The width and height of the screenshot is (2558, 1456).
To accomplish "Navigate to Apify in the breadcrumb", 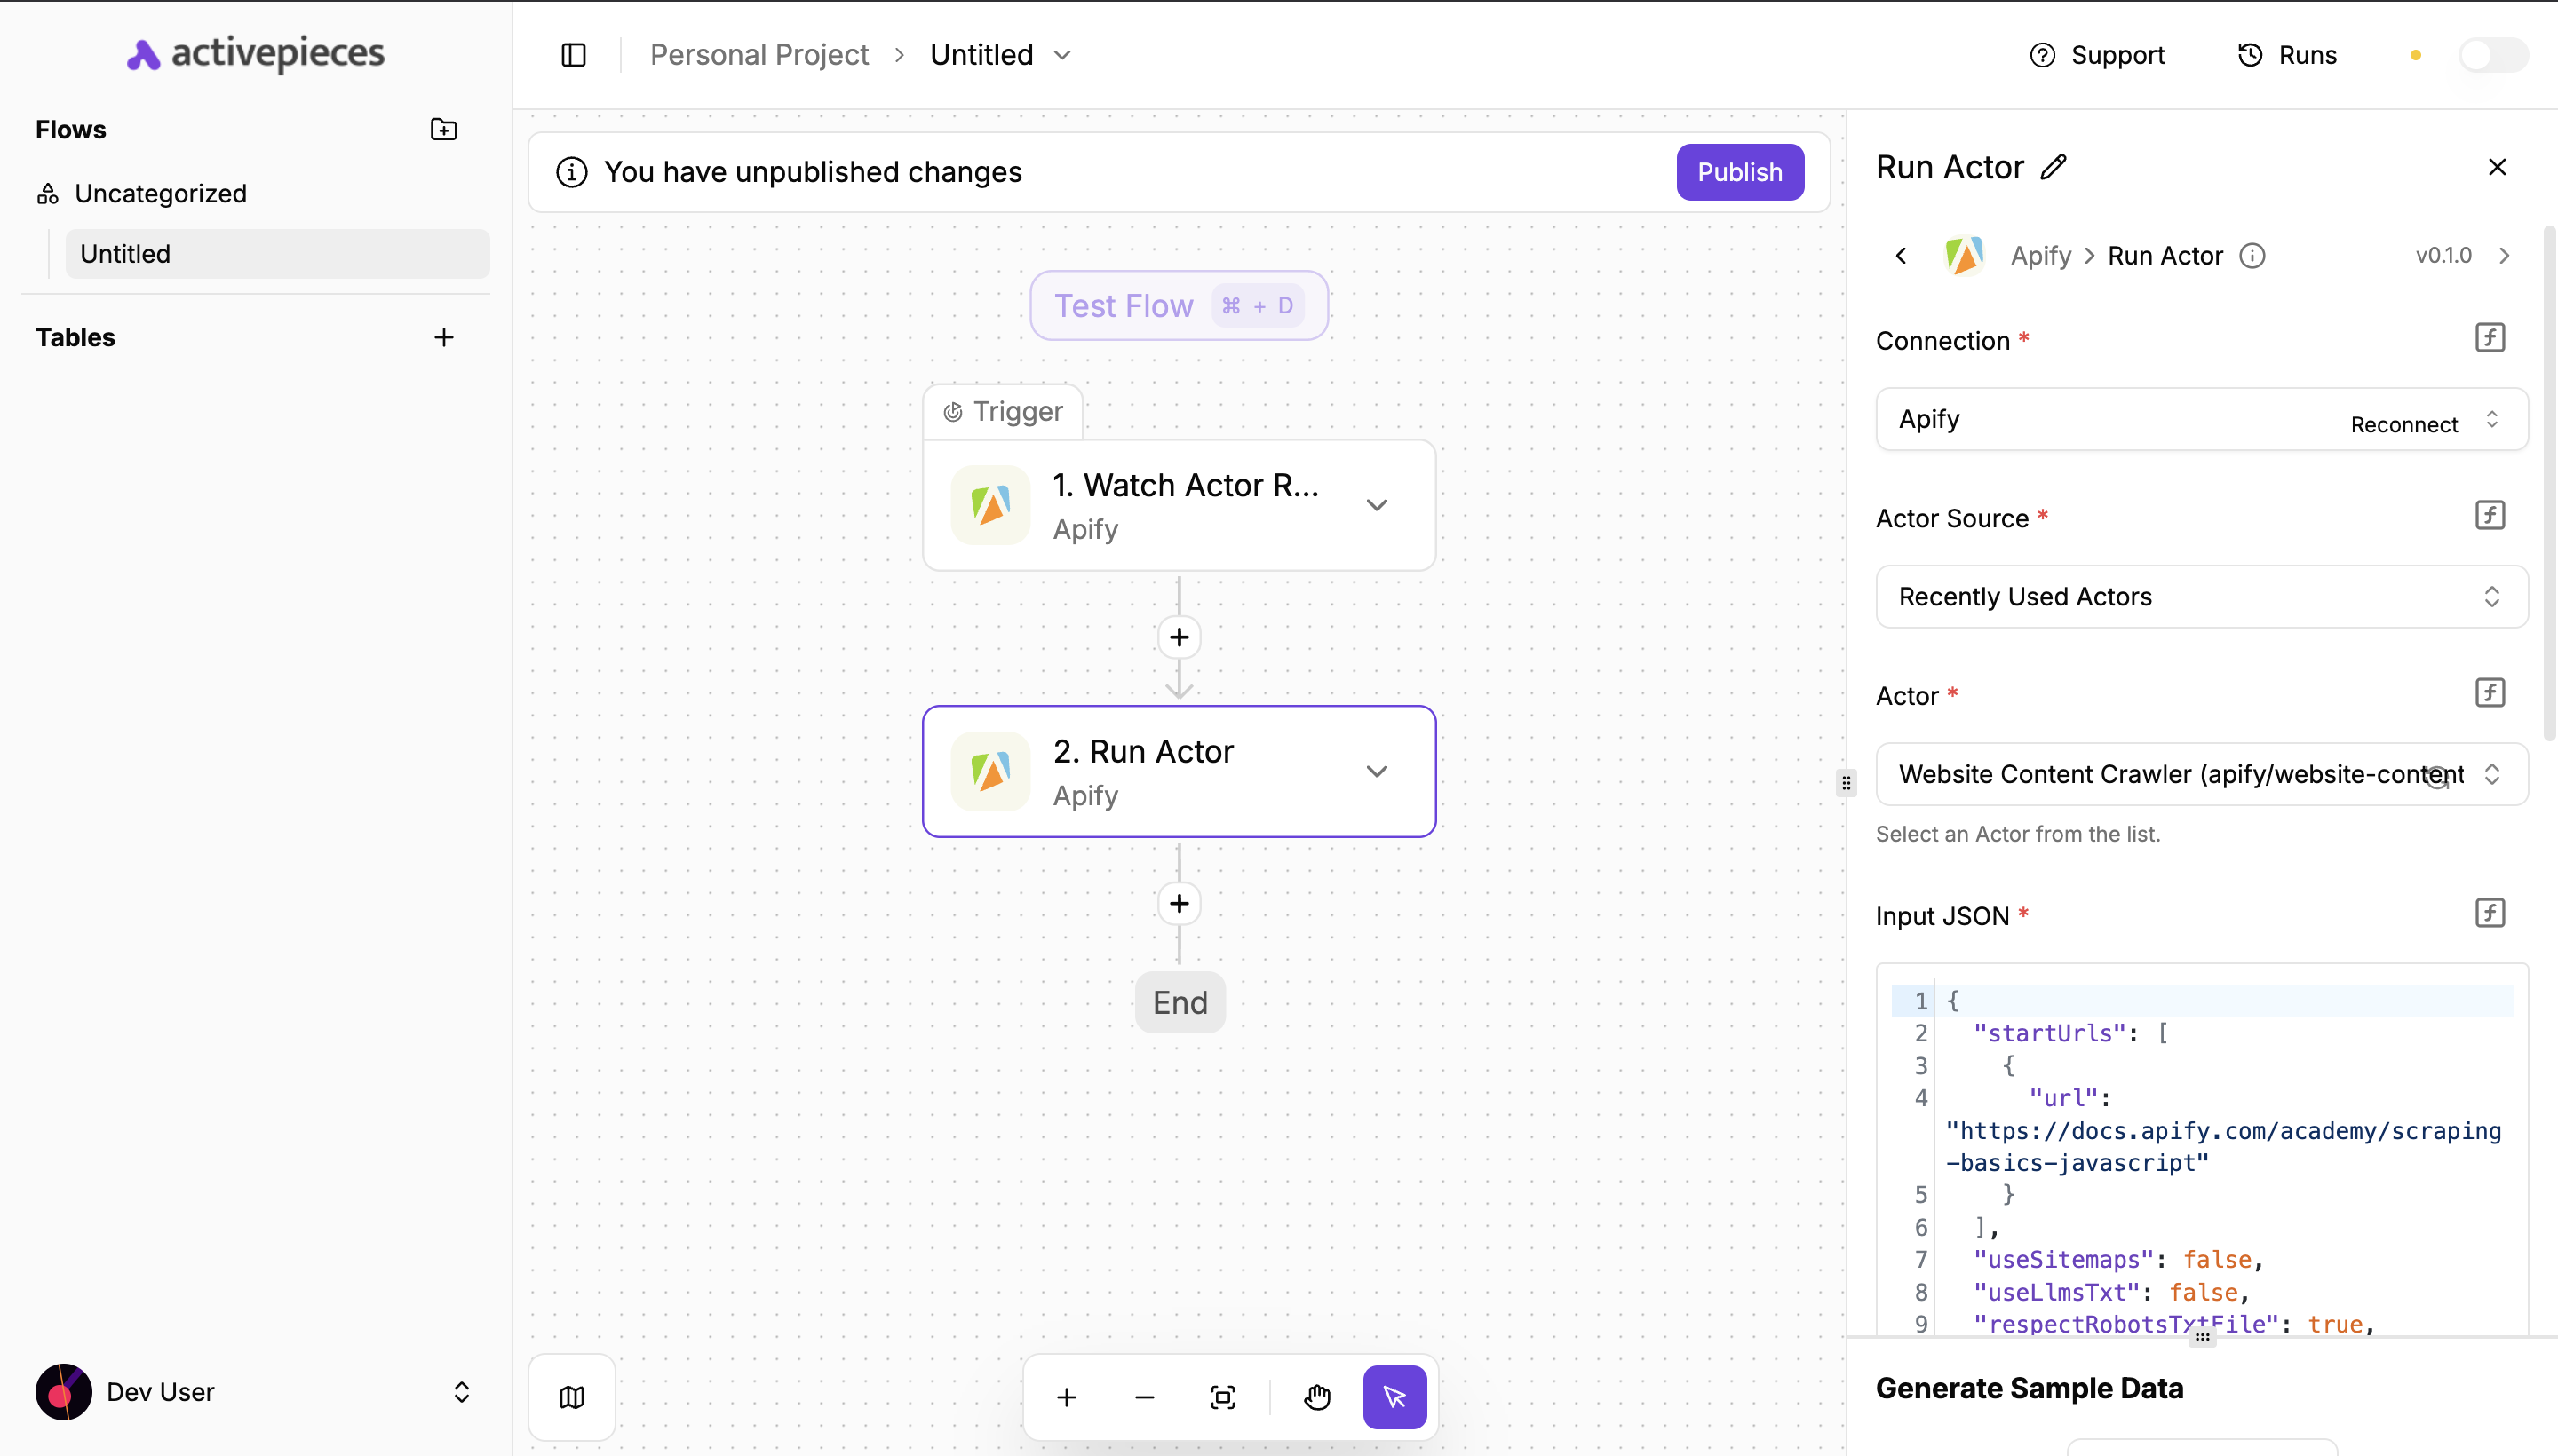I will [2040, 255].
